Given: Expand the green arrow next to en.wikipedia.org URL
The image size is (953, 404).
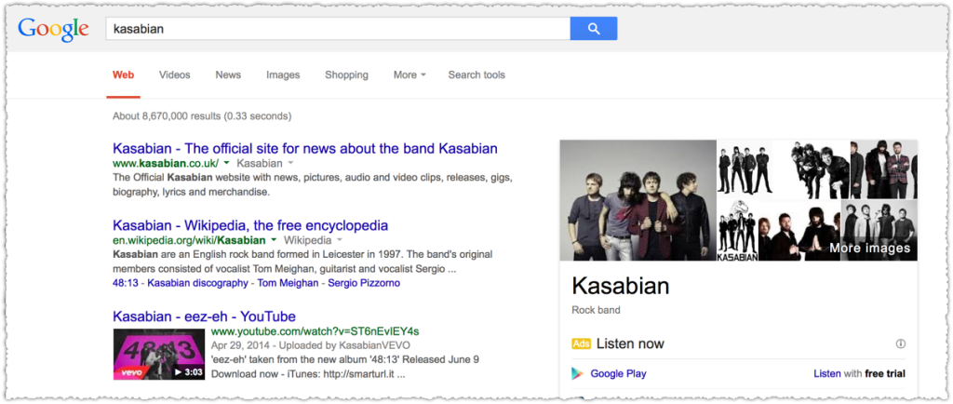Looking at the screenshot, I should 274,240.
